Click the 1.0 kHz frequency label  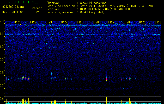tap(2, 47)
